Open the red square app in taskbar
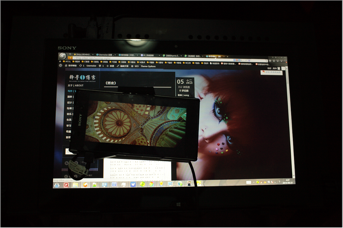This screenshot has width=343, height=228. click(x=66, y=185)
